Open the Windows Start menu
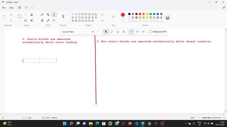This screenshot has height=127, width=227. (65, 123)
